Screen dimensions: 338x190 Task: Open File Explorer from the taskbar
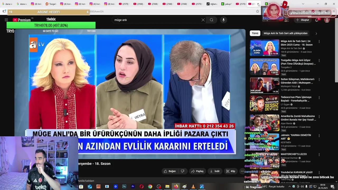(167, 187)
